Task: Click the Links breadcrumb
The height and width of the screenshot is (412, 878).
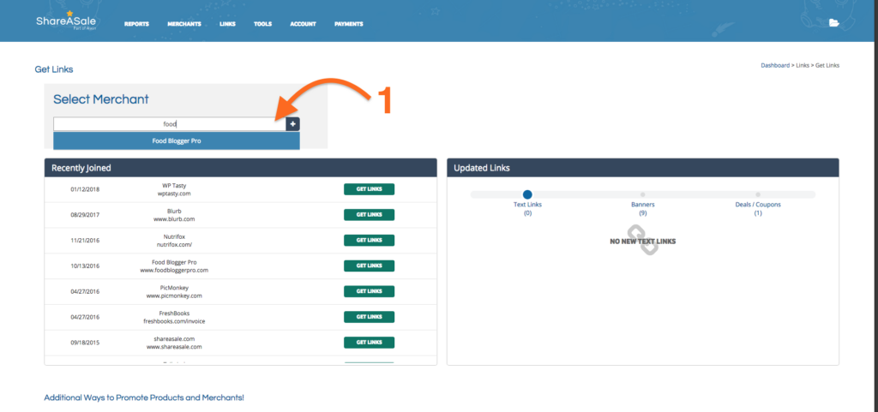Action: (803, 65)
